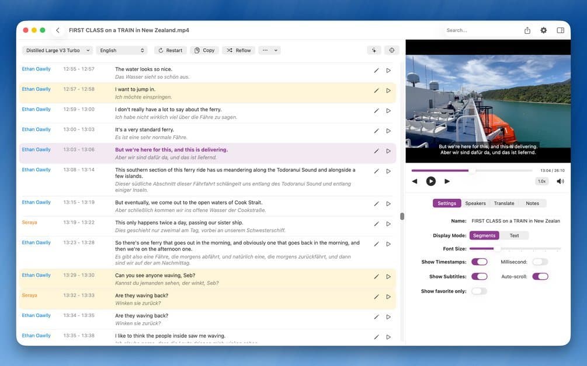Open the settings gear icon
Image resolution: width=587 pixels, height=366 pixels.
[x=544, y=30]
